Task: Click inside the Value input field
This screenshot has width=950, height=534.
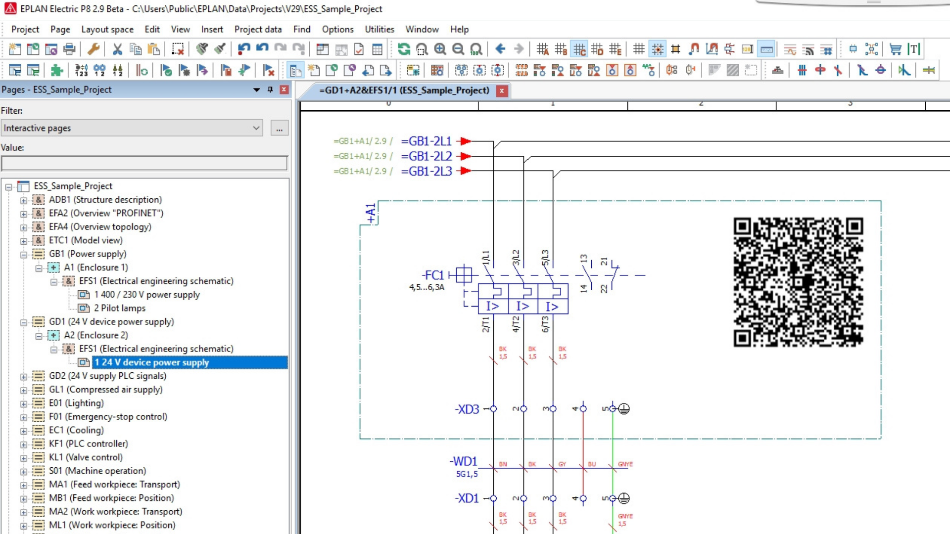Action: coord(143,163)
